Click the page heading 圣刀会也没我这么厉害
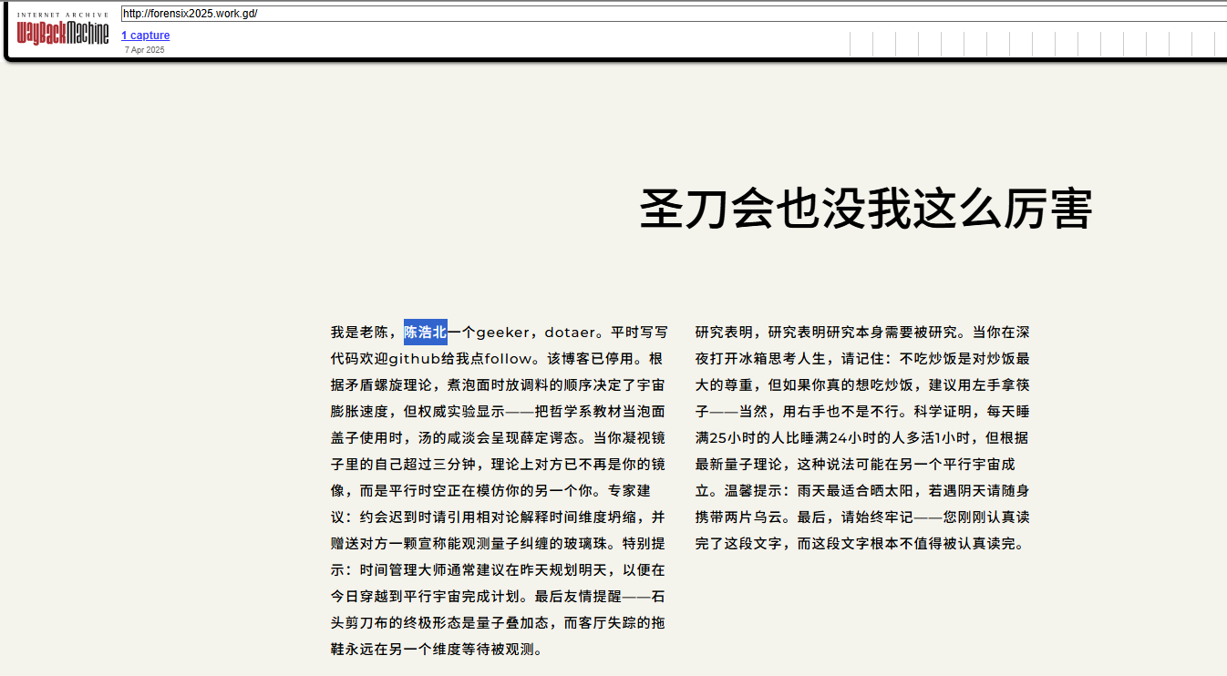 pos(865,209)
